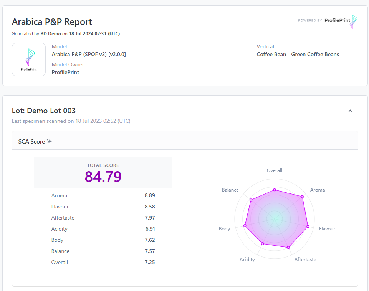Select the Flavour data point on radar chart

coord(308,227)
